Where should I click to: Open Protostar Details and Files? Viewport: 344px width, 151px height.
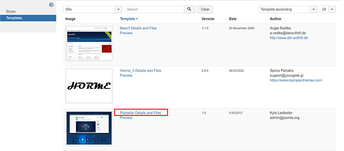point(140,113)
